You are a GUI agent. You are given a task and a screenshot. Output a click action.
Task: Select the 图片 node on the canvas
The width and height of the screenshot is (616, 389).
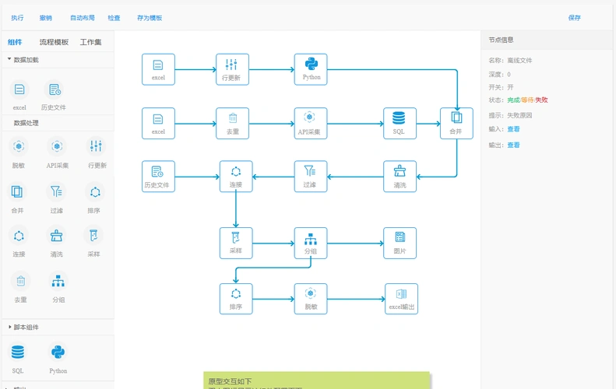coord(400,243)
